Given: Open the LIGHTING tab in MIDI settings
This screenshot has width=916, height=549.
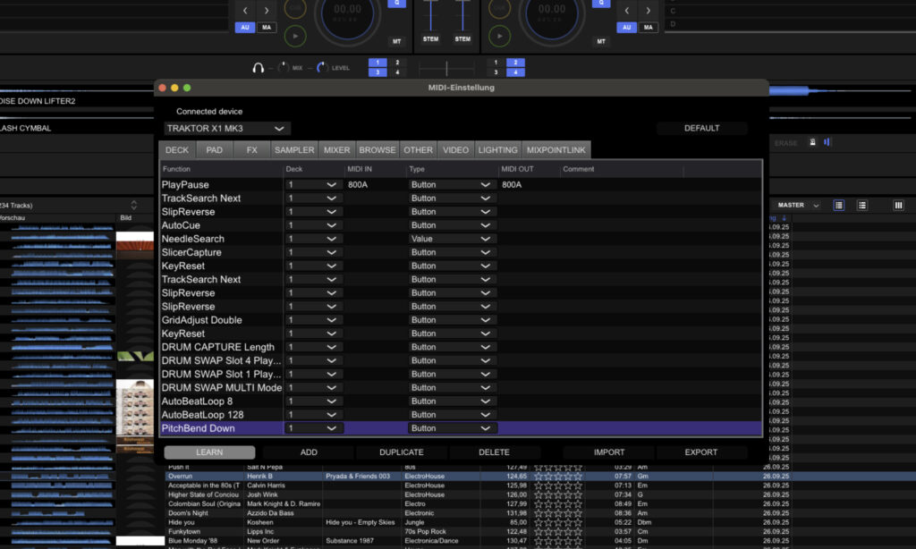Looking at the screenshot, I should (497, 149).
